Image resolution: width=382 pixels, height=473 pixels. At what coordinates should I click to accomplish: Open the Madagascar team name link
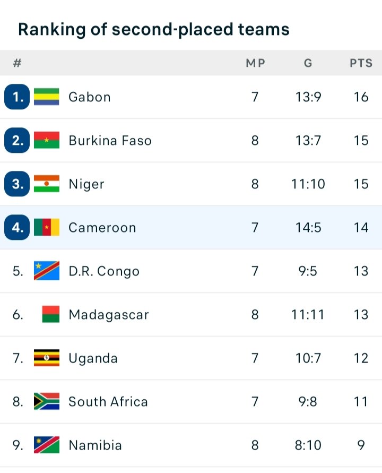pos(109,315)
